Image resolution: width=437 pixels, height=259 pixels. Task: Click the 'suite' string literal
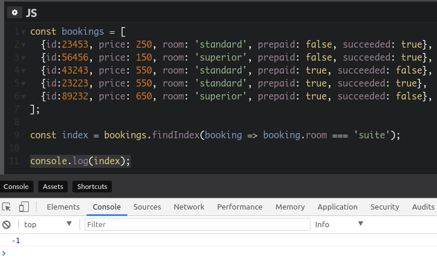[x=372, y=135]
